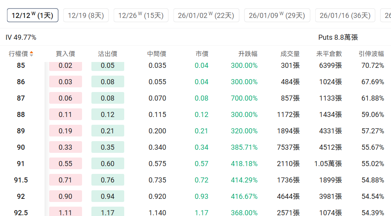Click bid price 0.33 for strike 90
The image size is (391, 216).
(66, 147)
